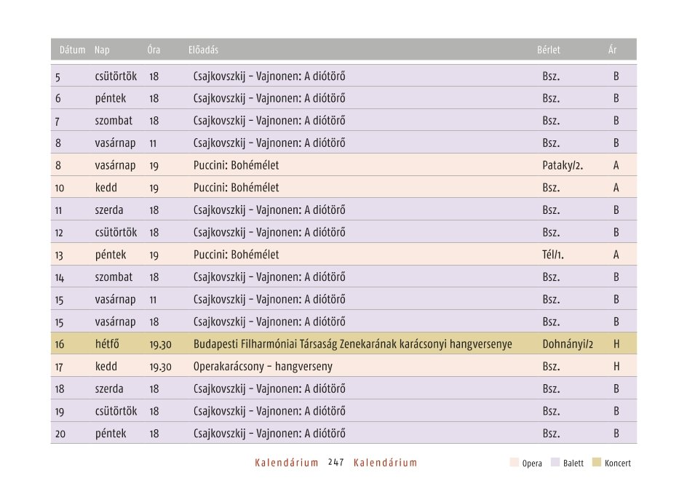Click the 19.30 time for hétfő 16
The width and height of the screenshot is (687, 494).
[160, 345]
